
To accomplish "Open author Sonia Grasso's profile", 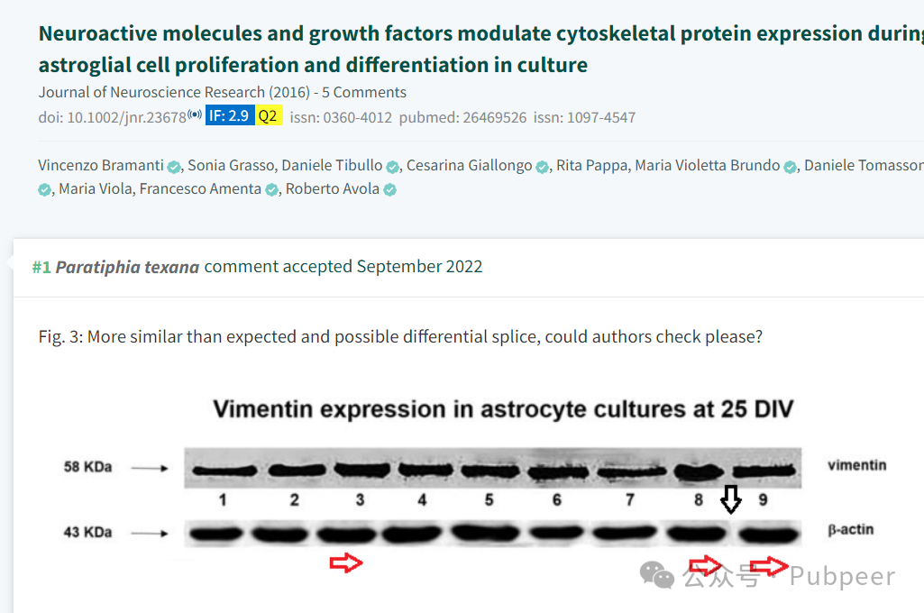I will (231, 166).
